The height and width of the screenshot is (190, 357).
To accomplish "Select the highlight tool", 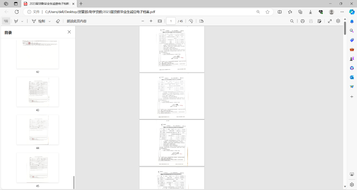I will pos(16,21).
